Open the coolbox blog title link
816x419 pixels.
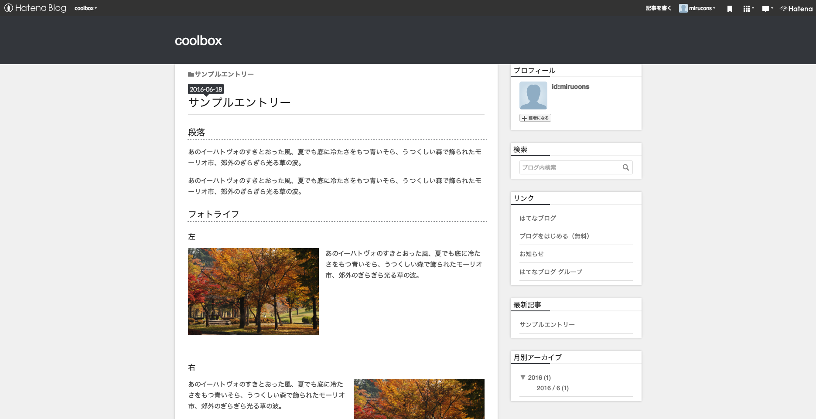tap(198, 41)
